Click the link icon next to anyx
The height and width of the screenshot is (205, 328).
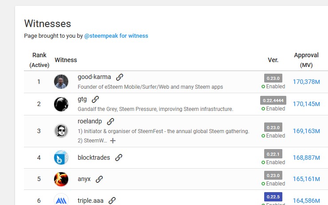click(99, 179)
